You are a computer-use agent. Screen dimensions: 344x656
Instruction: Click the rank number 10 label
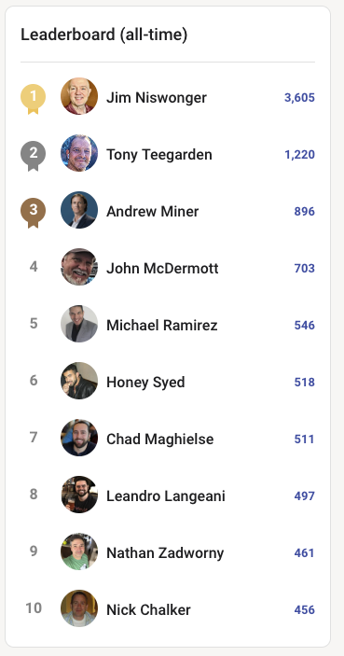point(34,607)
